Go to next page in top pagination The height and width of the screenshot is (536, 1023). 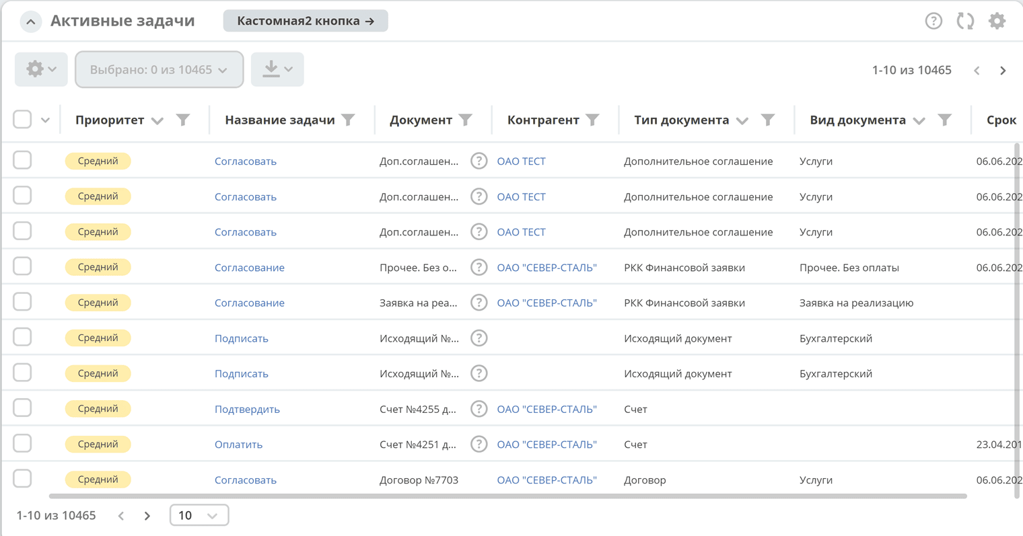(1003, 70)
